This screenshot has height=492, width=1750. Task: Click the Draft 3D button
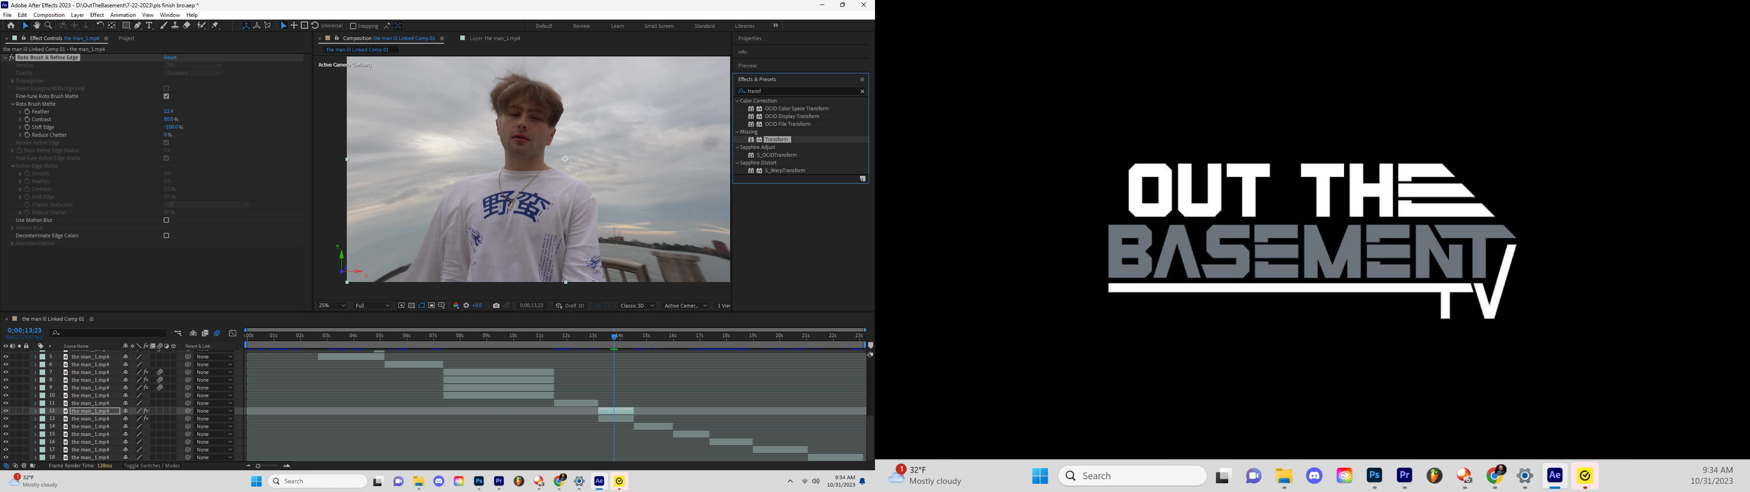(570, 306)
